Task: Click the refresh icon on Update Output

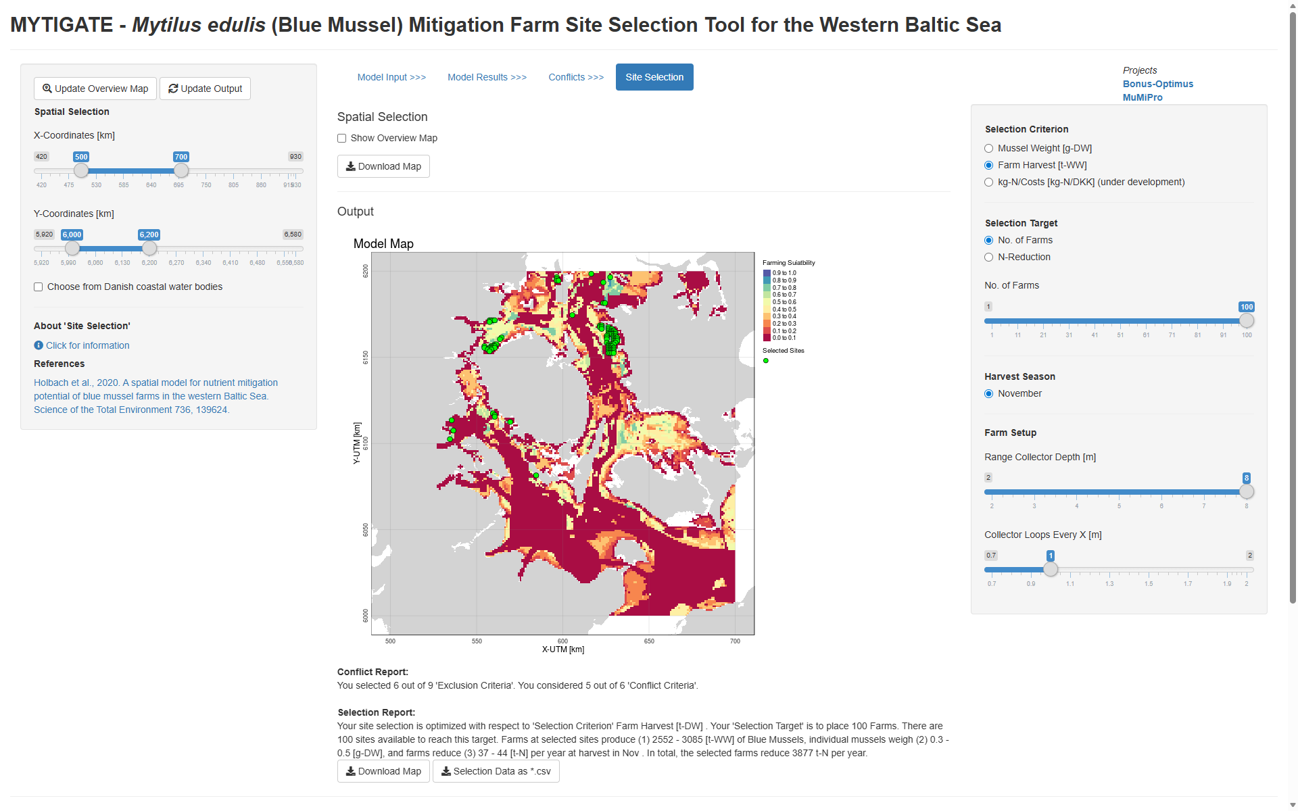Action: click(173, 89)
